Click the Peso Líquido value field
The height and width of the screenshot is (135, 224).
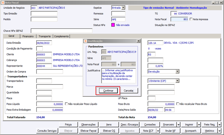(x=50, y=104)
